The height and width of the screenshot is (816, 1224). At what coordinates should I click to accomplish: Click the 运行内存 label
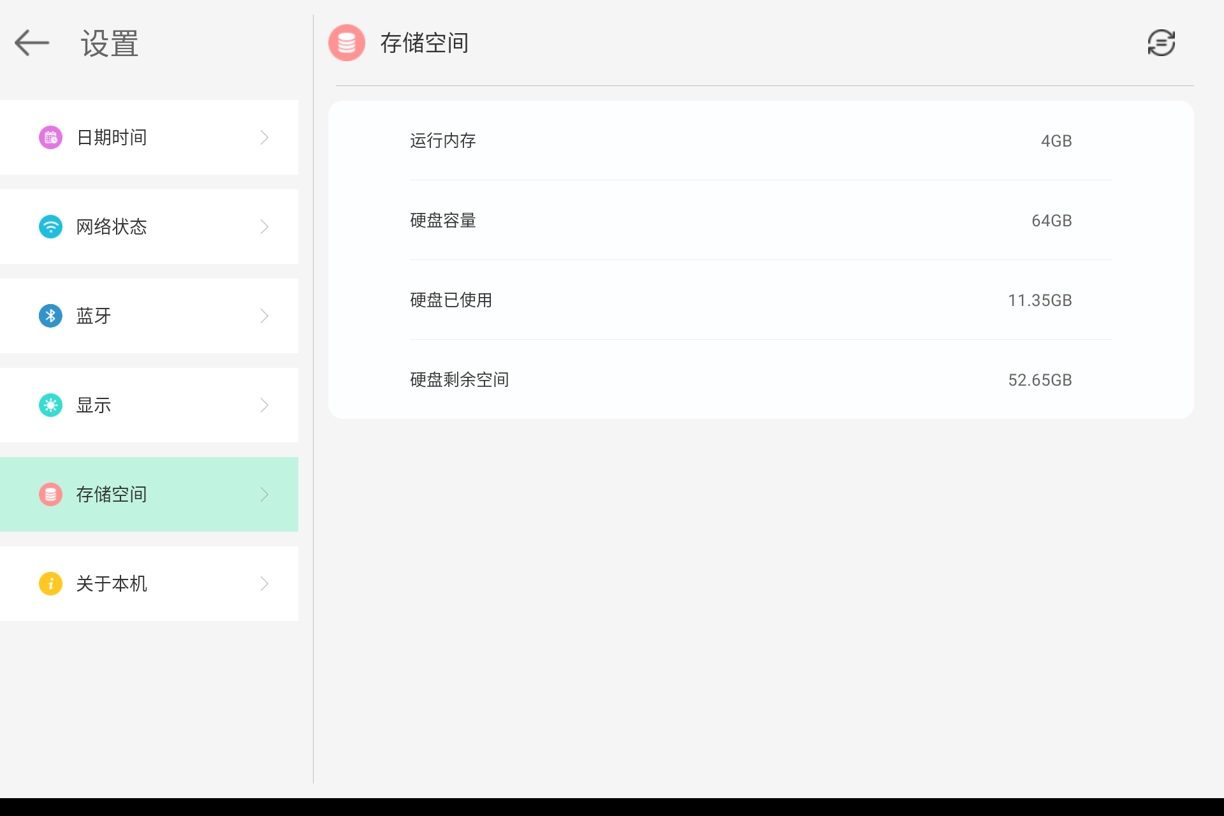(x=443, y=141)
